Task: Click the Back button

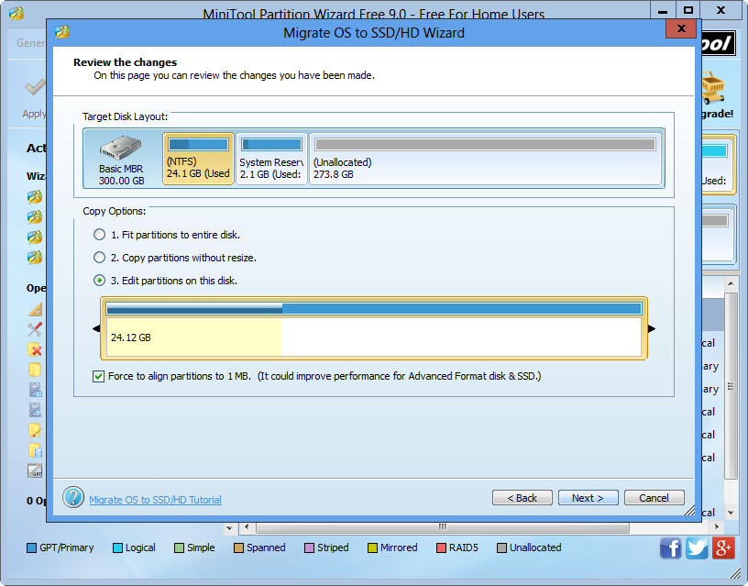Action: tap(522, 498)
